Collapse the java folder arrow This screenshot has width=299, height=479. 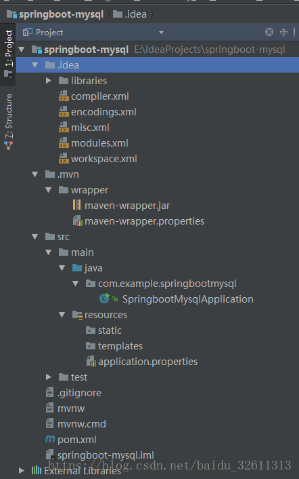[62, 267]
